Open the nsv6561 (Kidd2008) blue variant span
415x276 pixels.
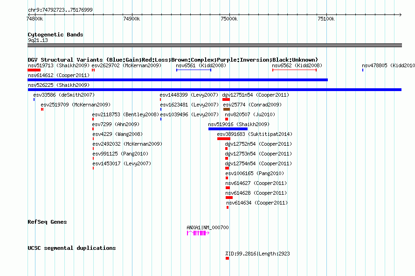(194, 70)
